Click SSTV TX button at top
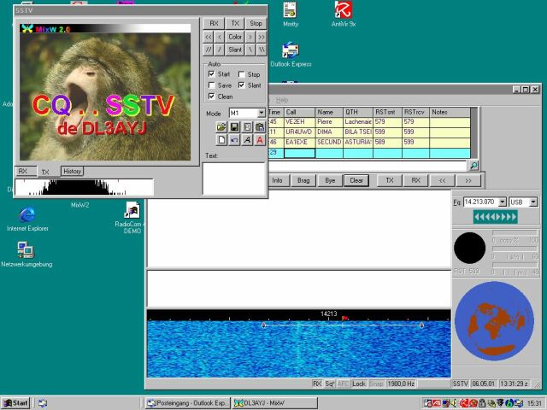 (235, 23)
